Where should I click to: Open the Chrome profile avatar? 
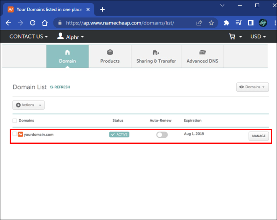[x=263, y=23]
